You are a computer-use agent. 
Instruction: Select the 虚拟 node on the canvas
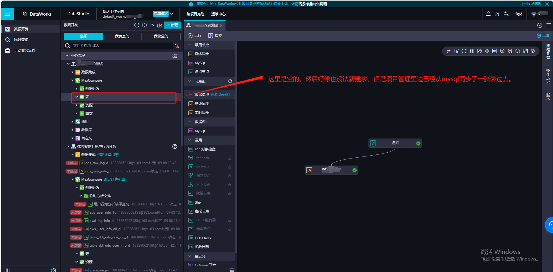[x=395, y=143]
